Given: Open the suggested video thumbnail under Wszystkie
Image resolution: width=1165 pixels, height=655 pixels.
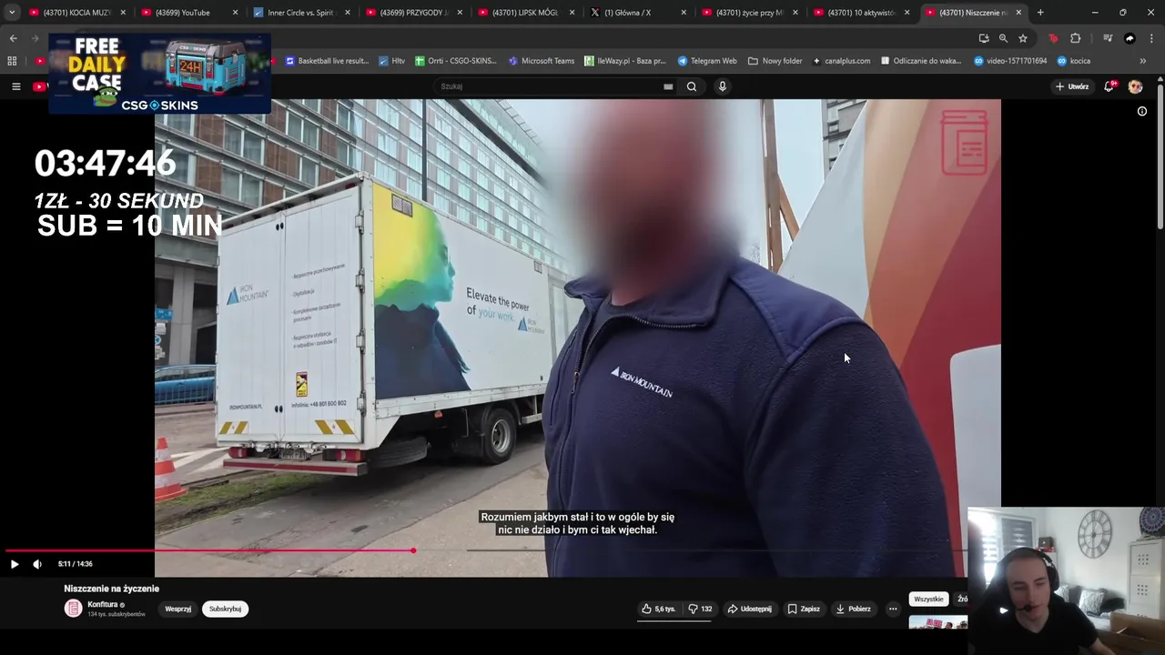Looking at the screenshot, I should (x=937, y=622).
